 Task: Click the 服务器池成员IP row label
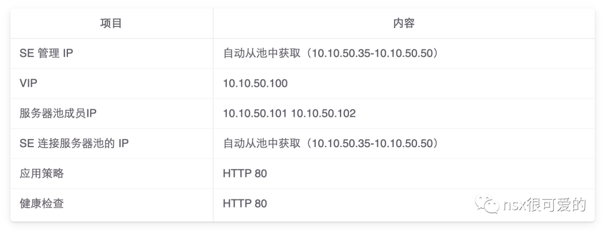(x=58, y=113)
